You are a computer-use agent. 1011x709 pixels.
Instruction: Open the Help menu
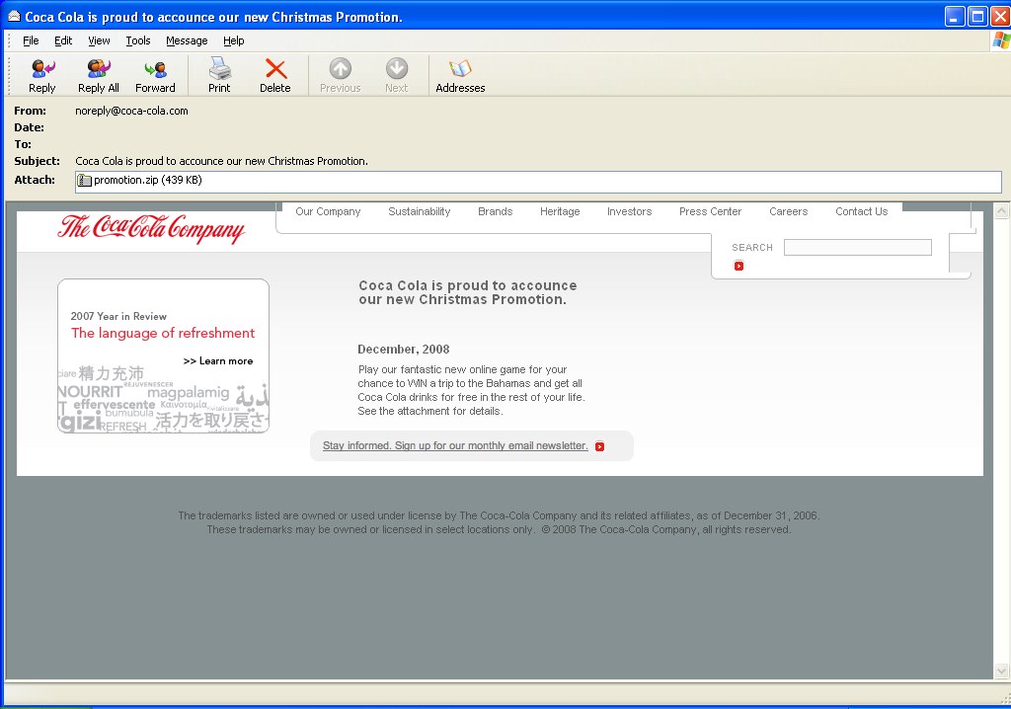233,40
